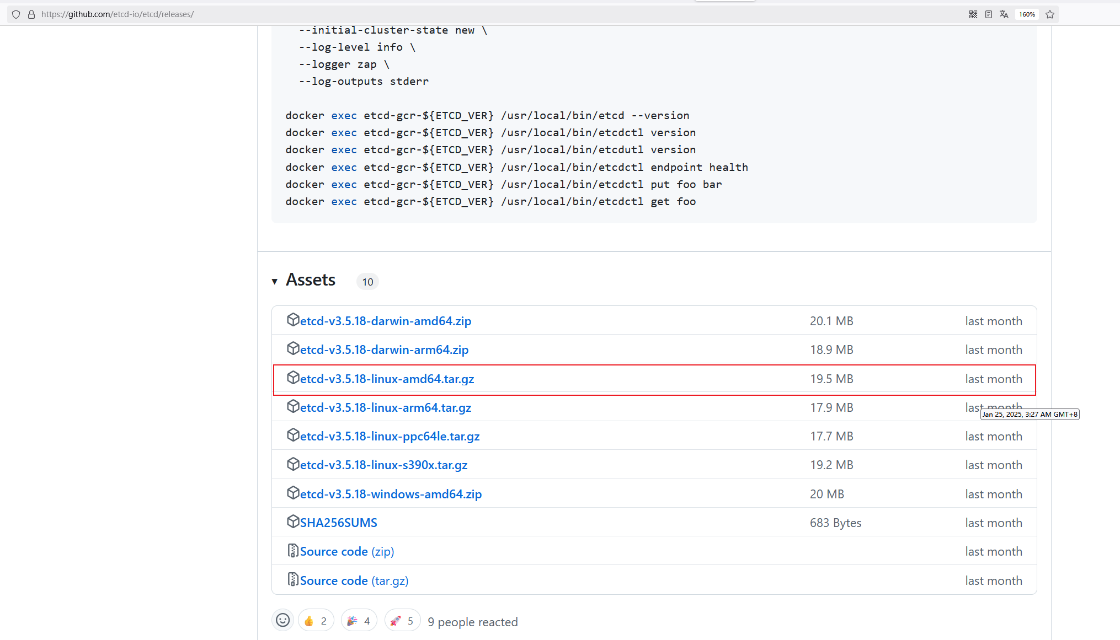
Task: Download etcd-v3.5.18-linux-amd64.tar.gz
Action: pos(387,379)
